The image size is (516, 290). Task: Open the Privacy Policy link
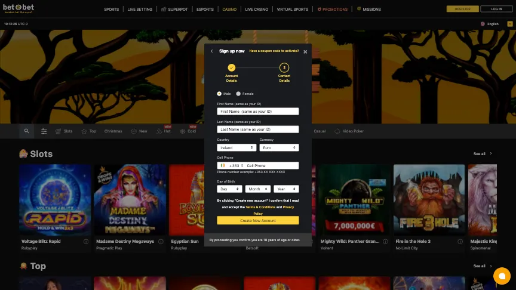point(288,207)
